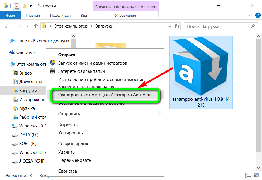Open the Управление ribbon tab

(x=125, y=15)
